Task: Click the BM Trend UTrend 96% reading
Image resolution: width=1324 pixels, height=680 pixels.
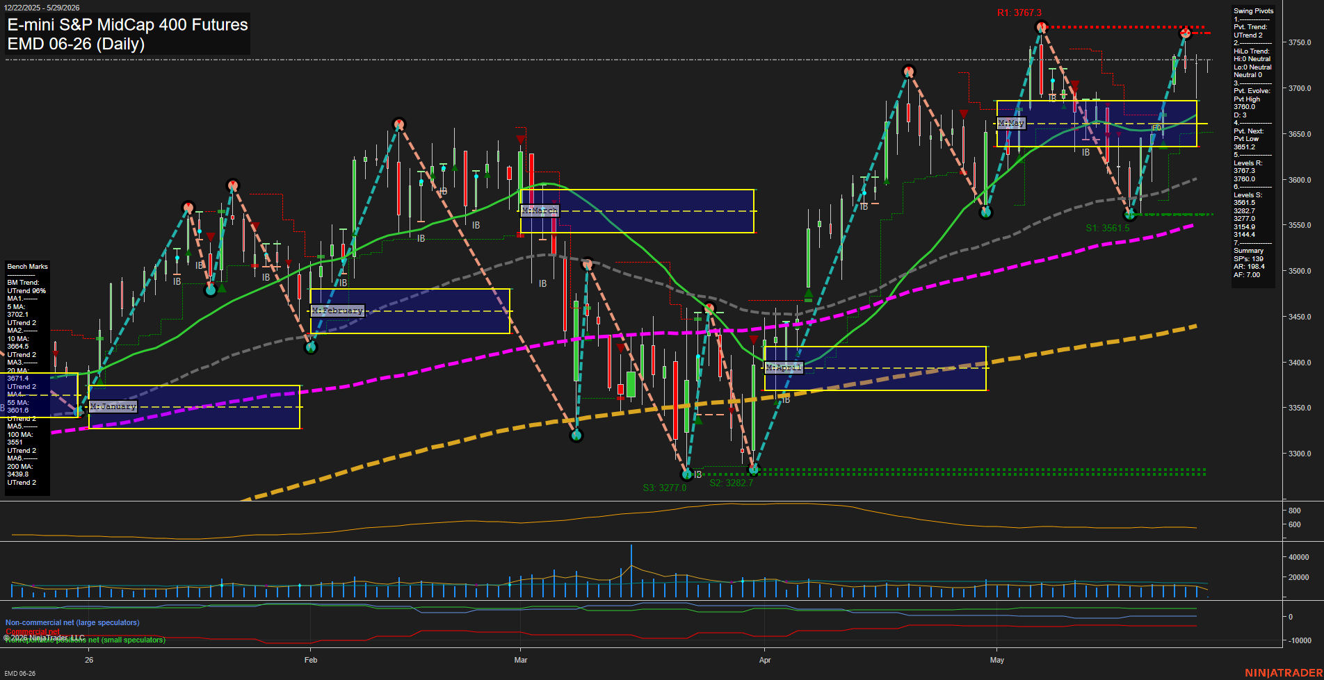Action: pos(26,287)
